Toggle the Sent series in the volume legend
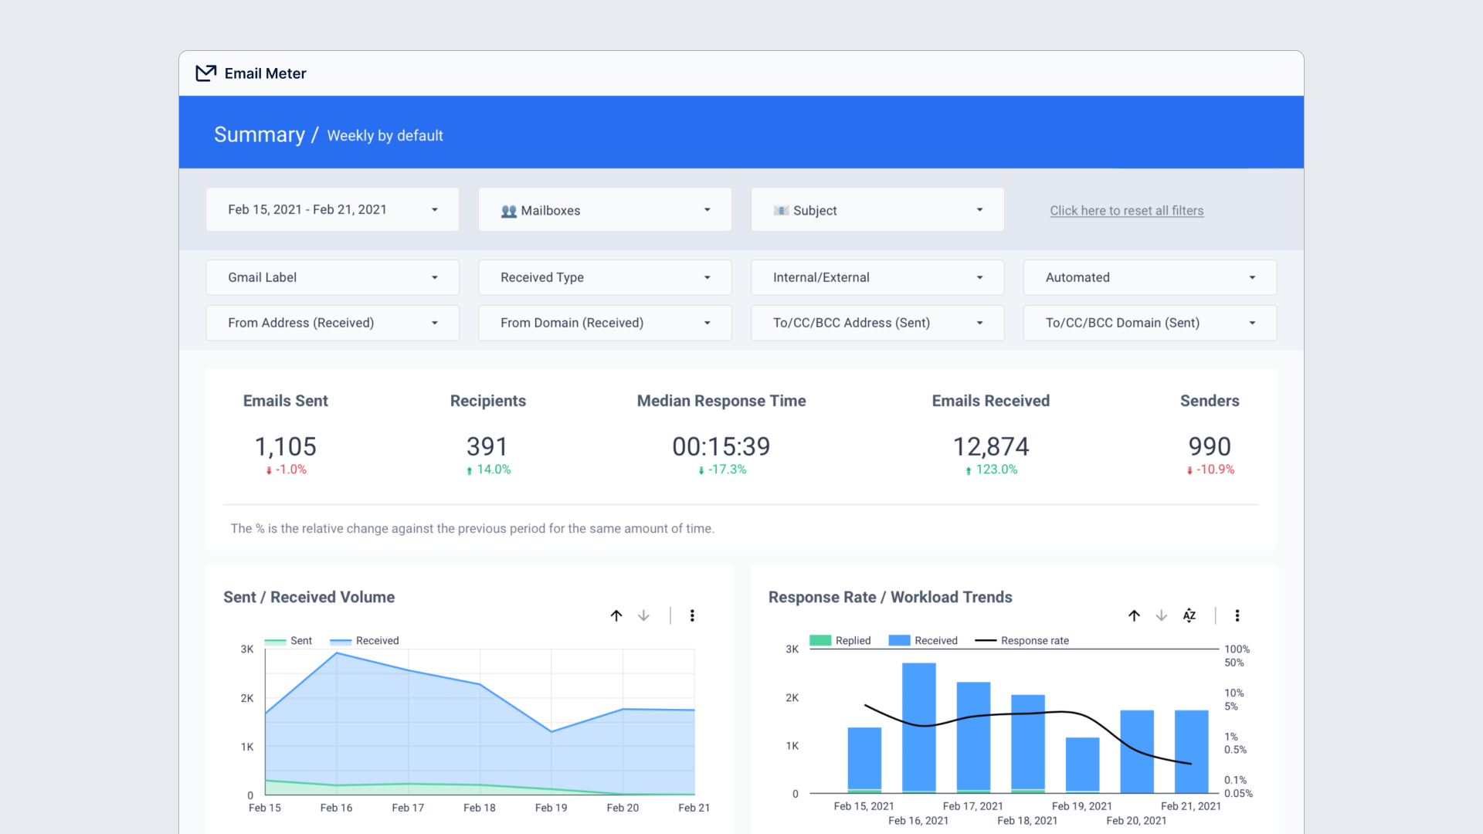Viewport: 1483px width, 834px height. [290, 640]
